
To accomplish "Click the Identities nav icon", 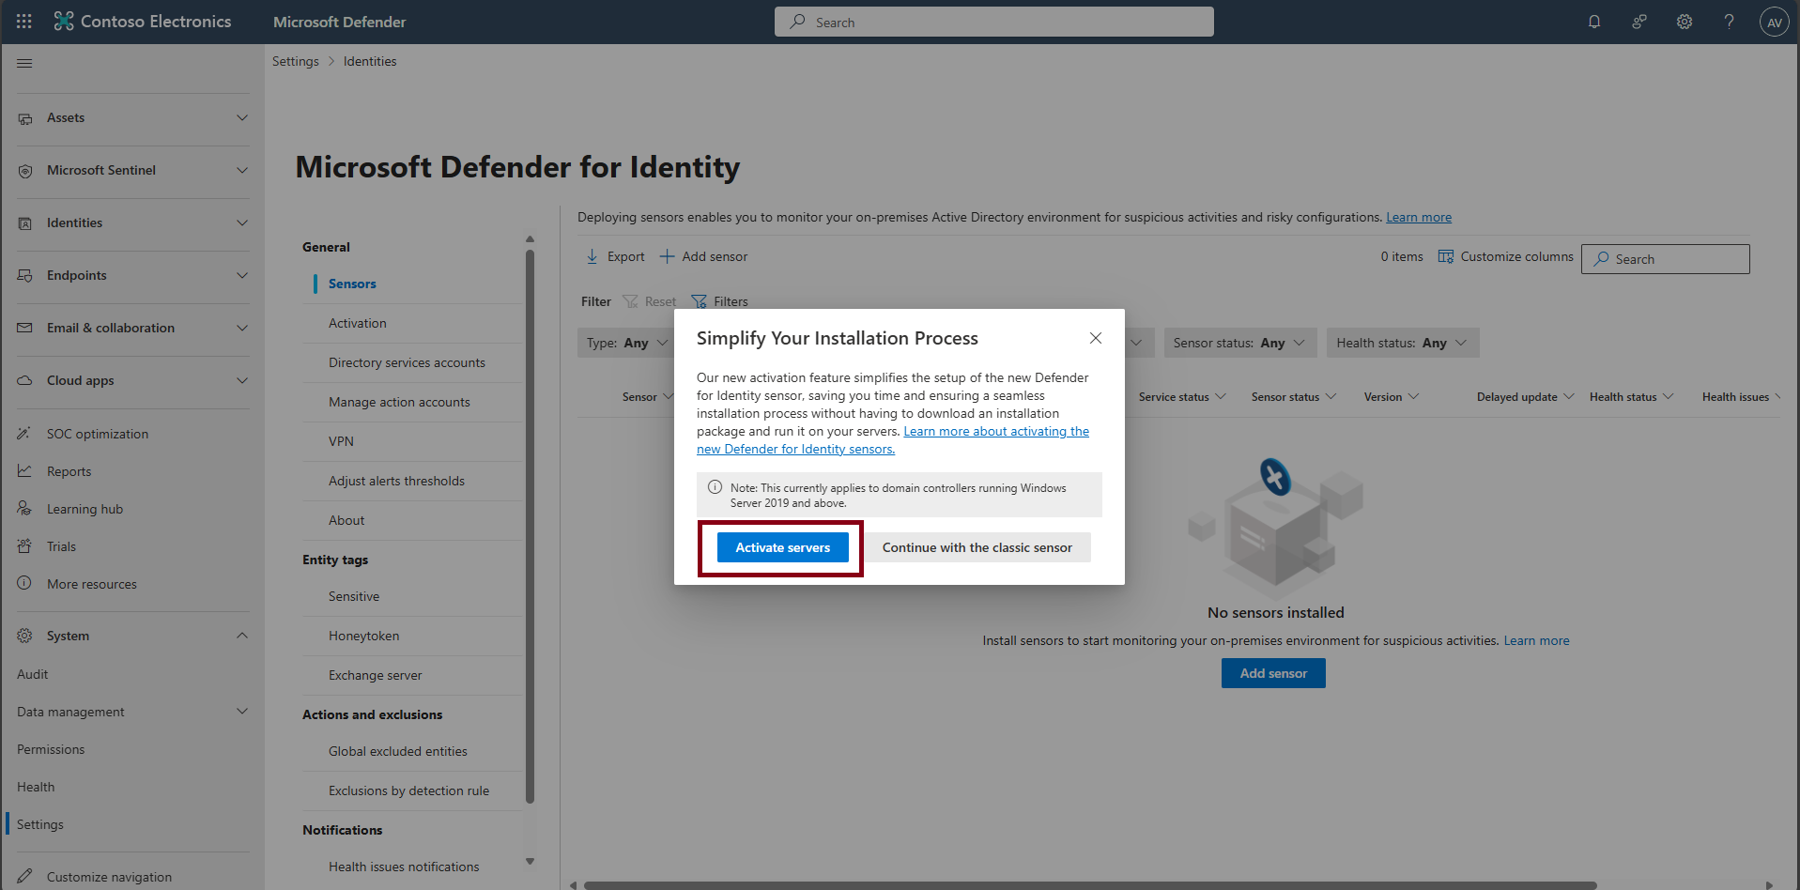I will [25, 223].
